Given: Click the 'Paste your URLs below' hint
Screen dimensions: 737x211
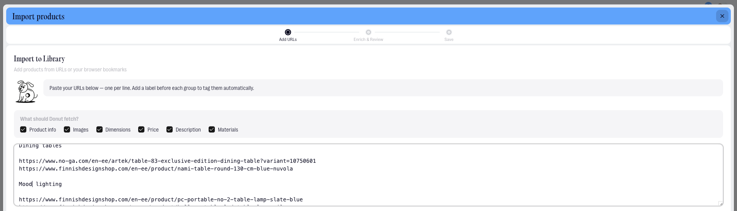Looking at the screenshot, I should (x=152, y=88).
